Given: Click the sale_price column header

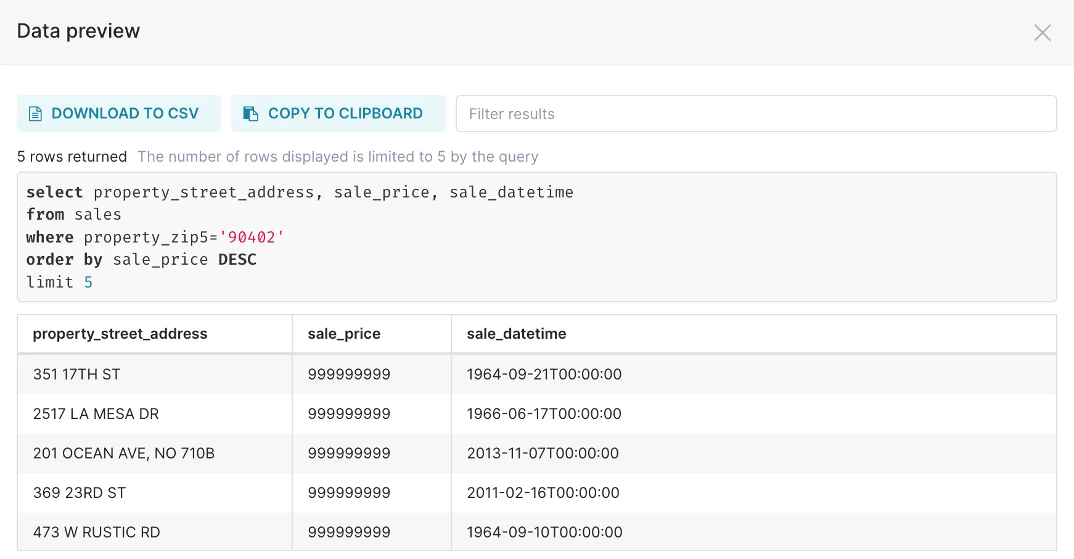Looking at the screenshot, I should point(344,334).
